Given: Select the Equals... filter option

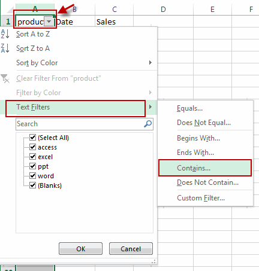Looking at the screenshot, I should point(205,108).
